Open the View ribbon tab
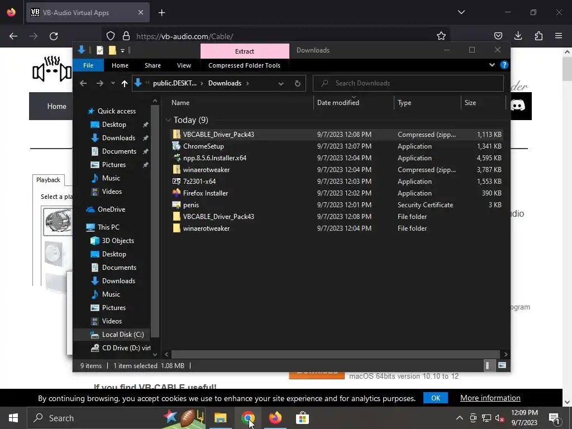Image resolution: width=572 pixels, height=429 pixels. pos(184,65)
